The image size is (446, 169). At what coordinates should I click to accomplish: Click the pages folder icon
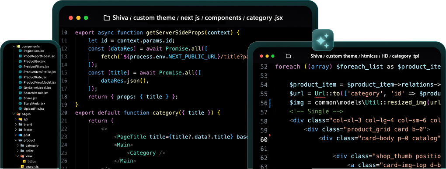(x=18, y=114)
